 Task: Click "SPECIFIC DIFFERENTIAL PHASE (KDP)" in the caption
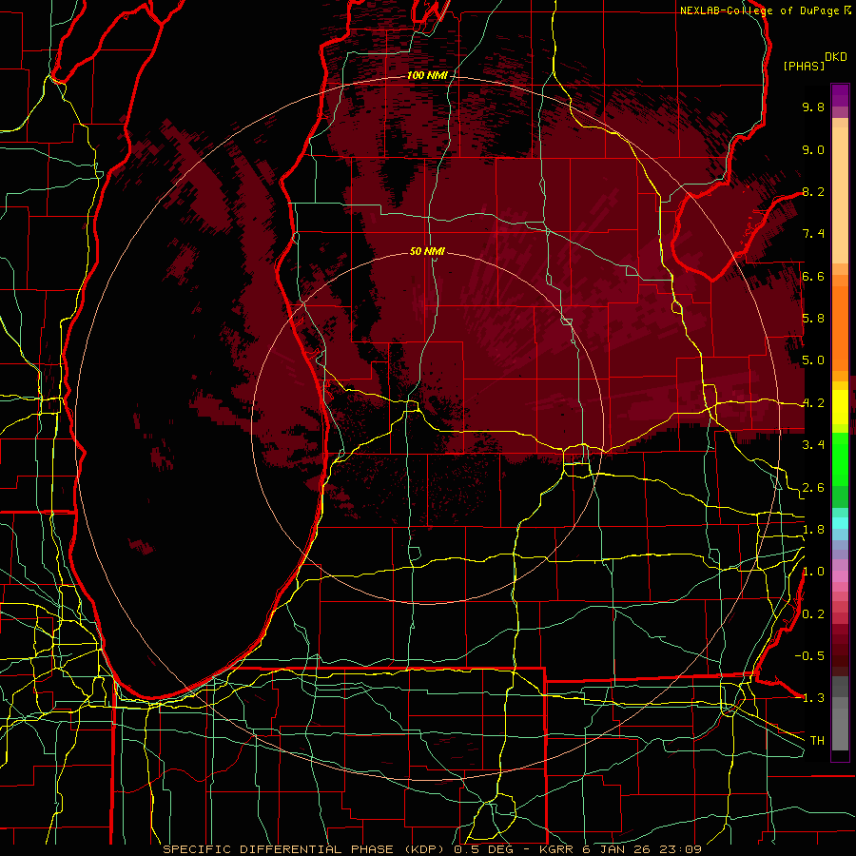pyautogui.click(x=305, y=849)
